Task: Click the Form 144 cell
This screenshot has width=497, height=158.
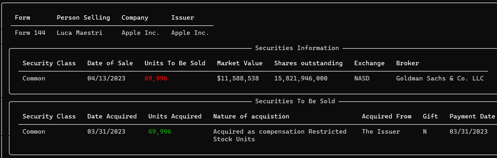Action: coord(30,33)
